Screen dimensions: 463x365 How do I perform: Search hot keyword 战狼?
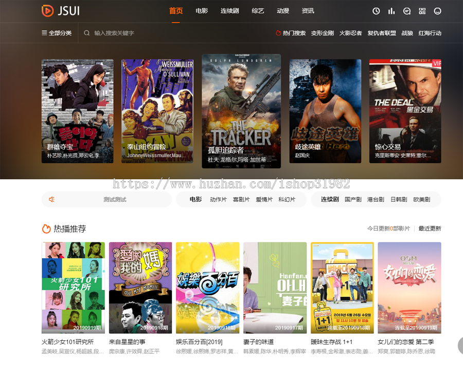click(407, 33)
